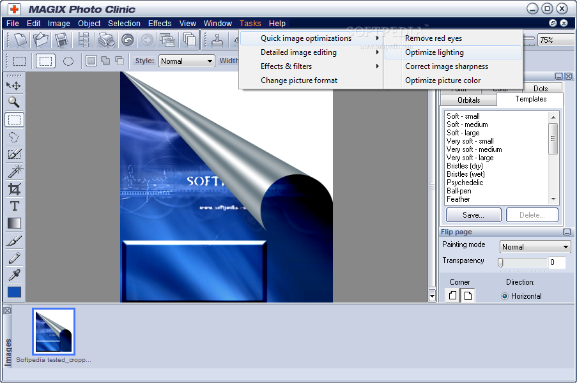Image resolution: width=577 pixels, height=383 pixels.
Task: Pick the Paint Brush tool
Action: pyautogui.click(x=14, y=241)
